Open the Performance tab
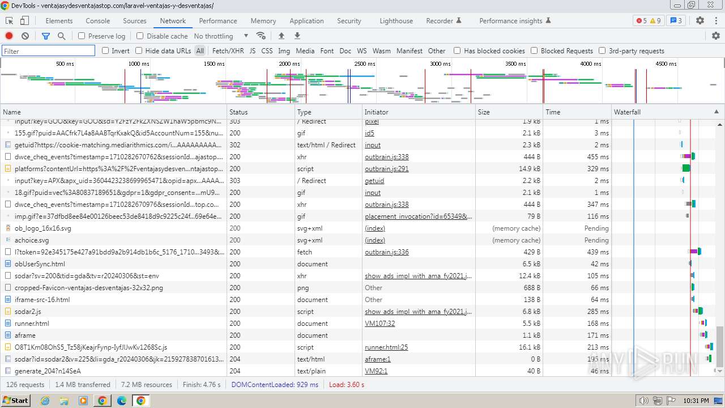This screenshot has height=408, width=725. (x=218, y=21)
